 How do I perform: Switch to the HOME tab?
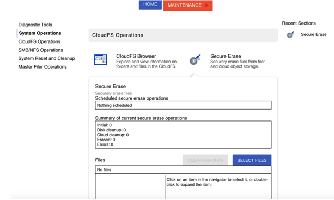150,5
